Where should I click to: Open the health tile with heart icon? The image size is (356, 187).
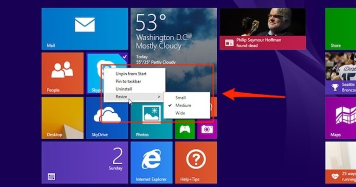click(341, 162)
